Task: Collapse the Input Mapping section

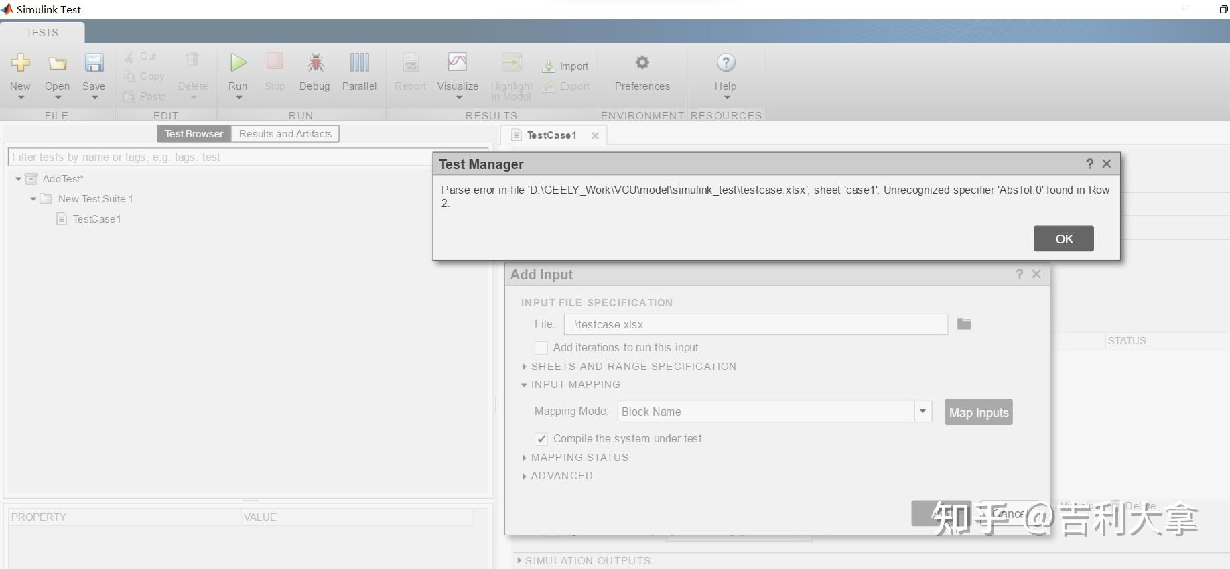Action: 525,385
